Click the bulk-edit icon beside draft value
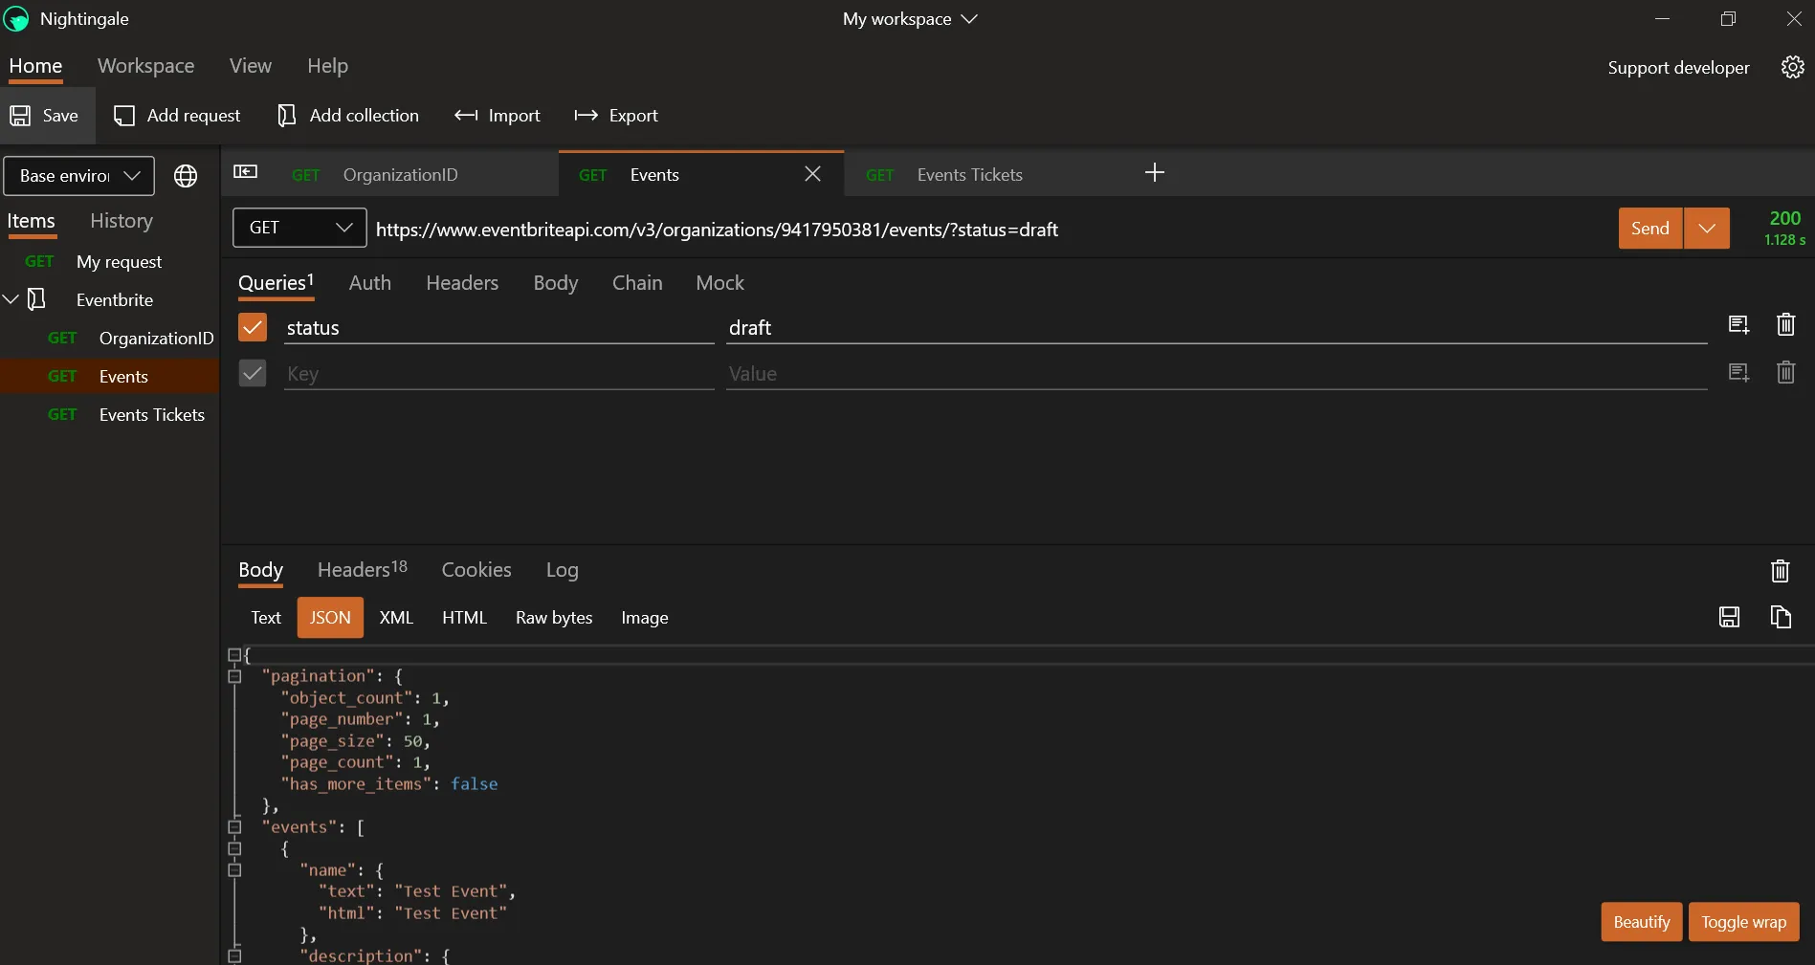This screenshot has height=965, width=1815. tap(1738, 325)
